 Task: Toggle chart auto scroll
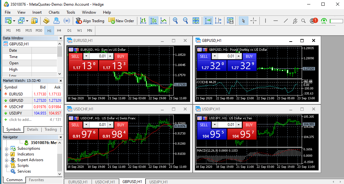(x=208, y=21)
